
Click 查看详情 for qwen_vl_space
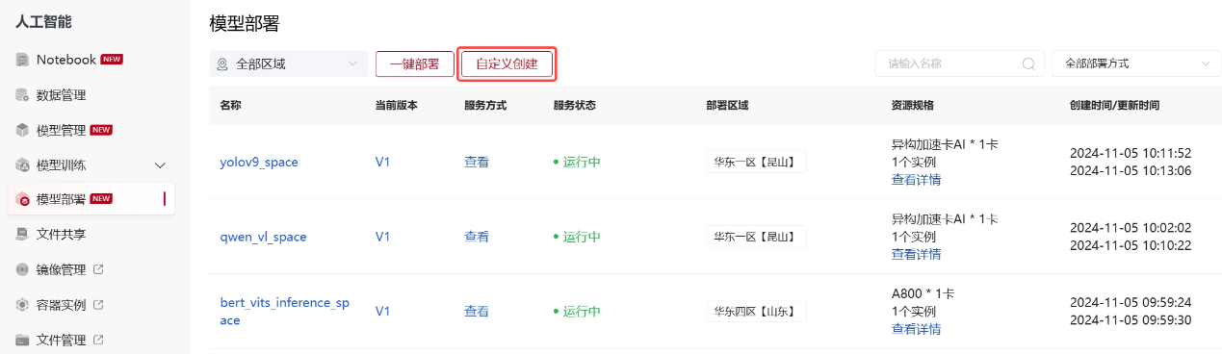(x=916, y=254)
